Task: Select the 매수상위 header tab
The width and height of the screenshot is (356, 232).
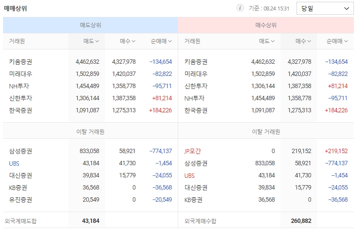Action: pyautogui.click(x=266, y=25)
